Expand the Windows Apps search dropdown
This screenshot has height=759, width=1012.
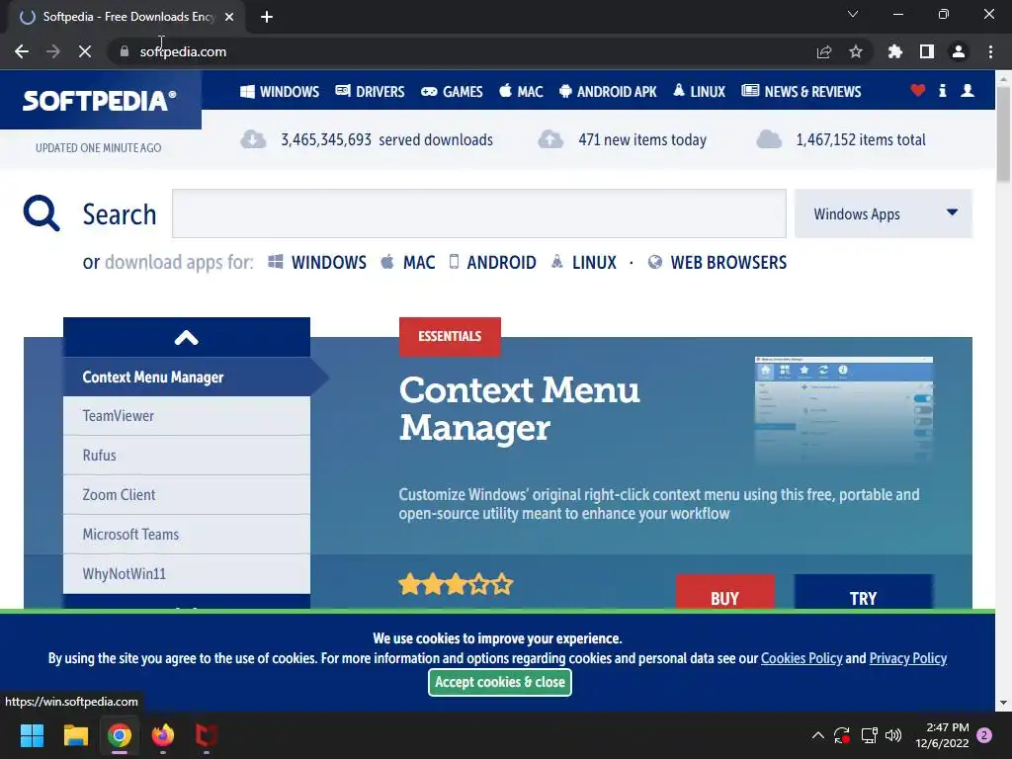884,213
